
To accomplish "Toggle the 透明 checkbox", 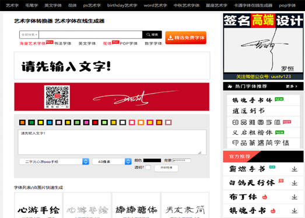I will tap(148, 167).
